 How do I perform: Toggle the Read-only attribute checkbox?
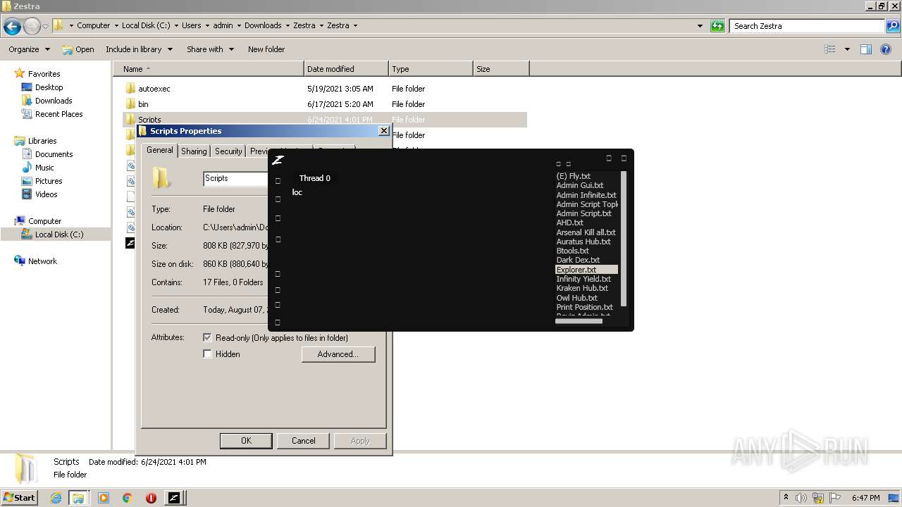207,338
